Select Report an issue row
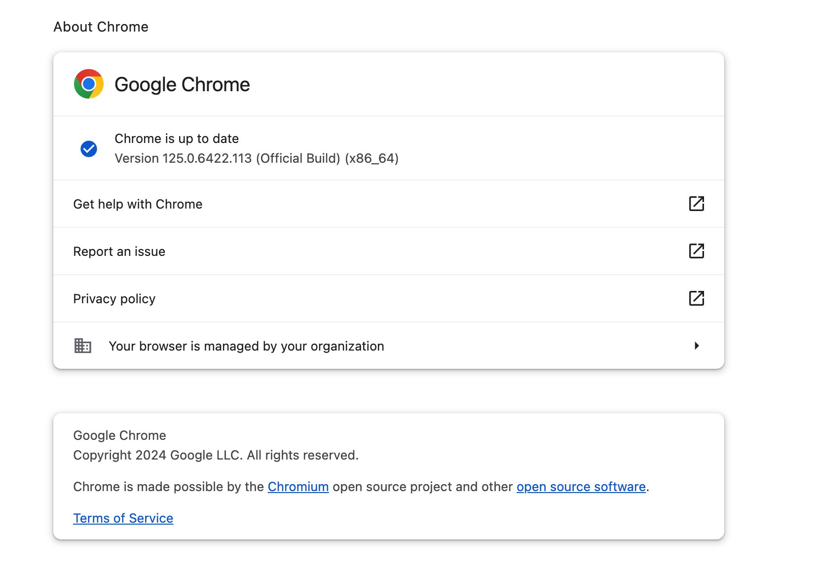The image size is (818, 569). point(389,251)
